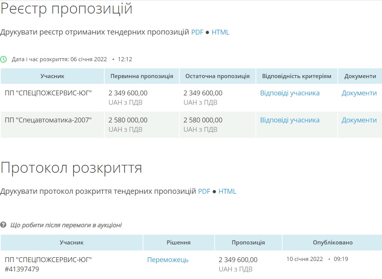This screenshot has height=279, width=382.
Task: Click the Первинна пропозиція column header
Action: [141, 76]
